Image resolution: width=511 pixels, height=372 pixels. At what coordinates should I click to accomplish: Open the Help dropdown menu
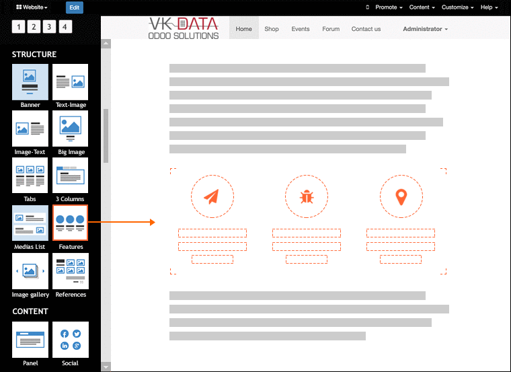tap(489, 7)
